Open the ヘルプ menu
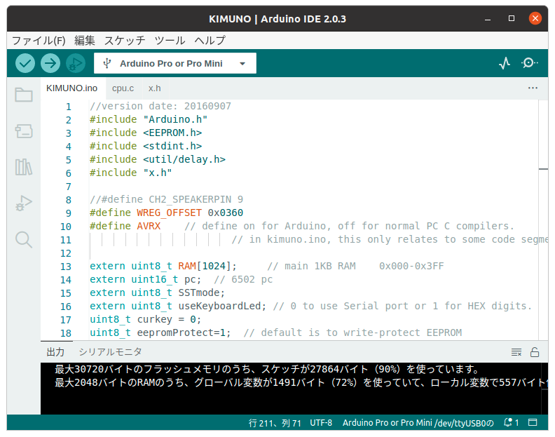The width and height of the screenshot is (555, 437). click(210, 41)
